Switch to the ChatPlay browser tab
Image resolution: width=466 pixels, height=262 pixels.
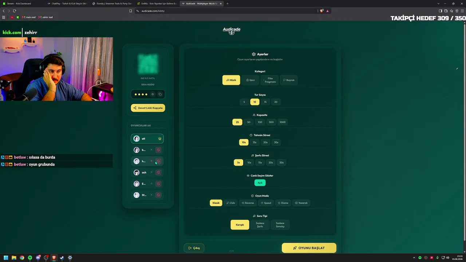tap(67, 4)
